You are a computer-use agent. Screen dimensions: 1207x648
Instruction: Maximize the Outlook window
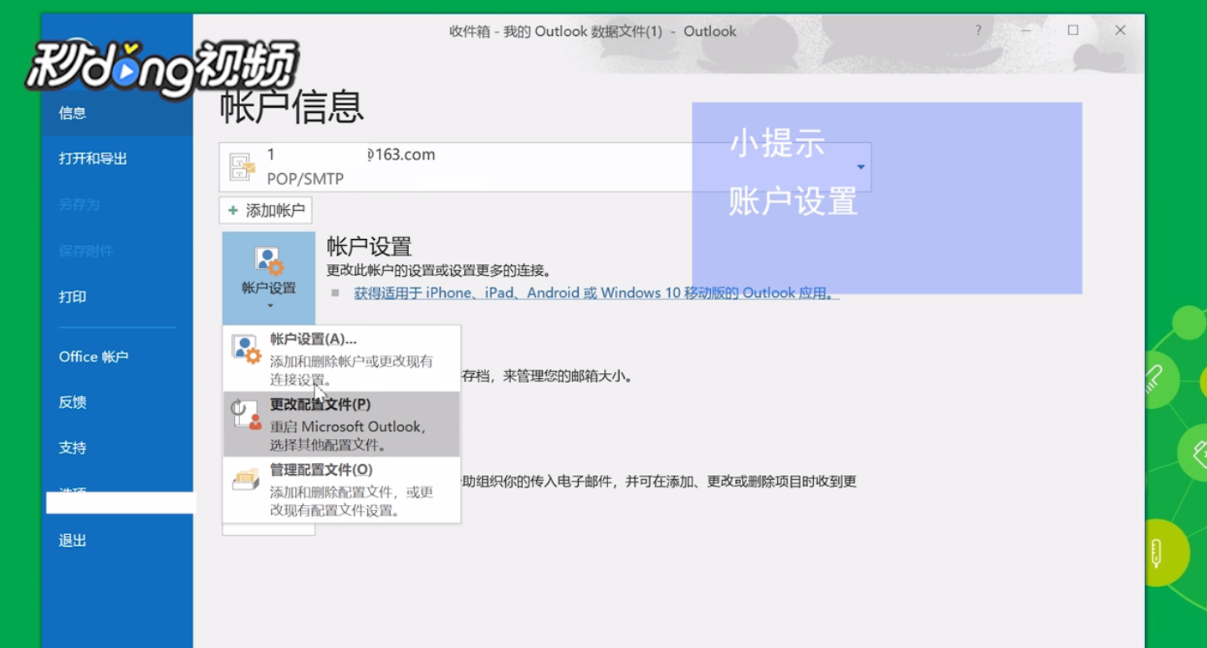click(1073, 31)
